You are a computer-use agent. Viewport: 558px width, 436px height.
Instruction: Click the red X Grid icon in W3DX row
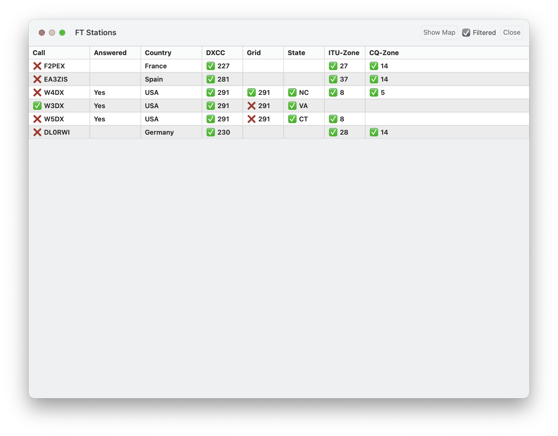(x=251, y=106)
